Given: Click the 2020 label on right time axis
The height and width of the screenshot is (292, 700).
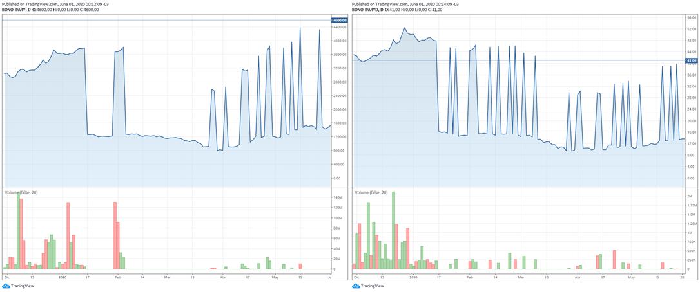Looking at the screenshot, I should tap(413, 277).
